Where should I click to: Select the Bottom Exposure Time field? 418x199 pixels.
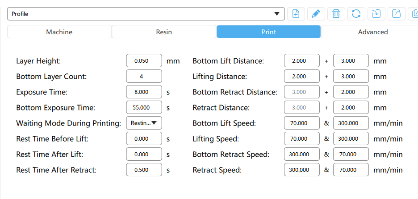coord(144,108)
